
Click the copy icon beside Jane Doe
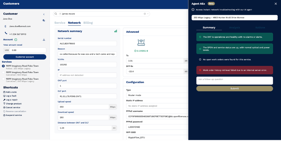coord(44,20)
